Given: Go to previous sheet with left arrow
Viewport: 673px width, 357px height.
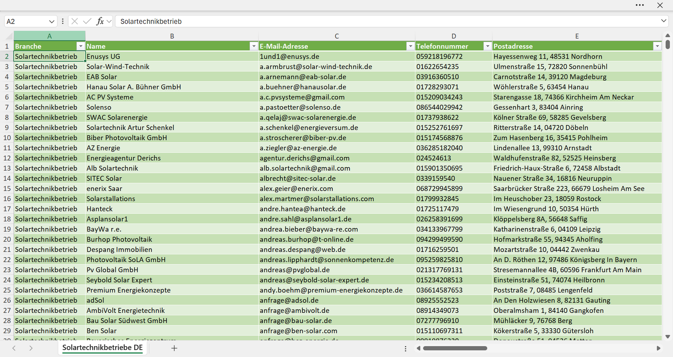Looking at the screenshot, I should coord(14,348).
